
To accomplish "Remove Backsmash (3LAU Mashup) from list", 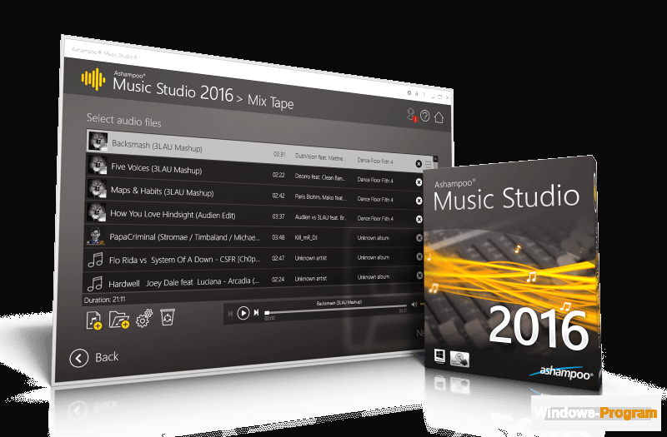I will (x=419, y=164).
